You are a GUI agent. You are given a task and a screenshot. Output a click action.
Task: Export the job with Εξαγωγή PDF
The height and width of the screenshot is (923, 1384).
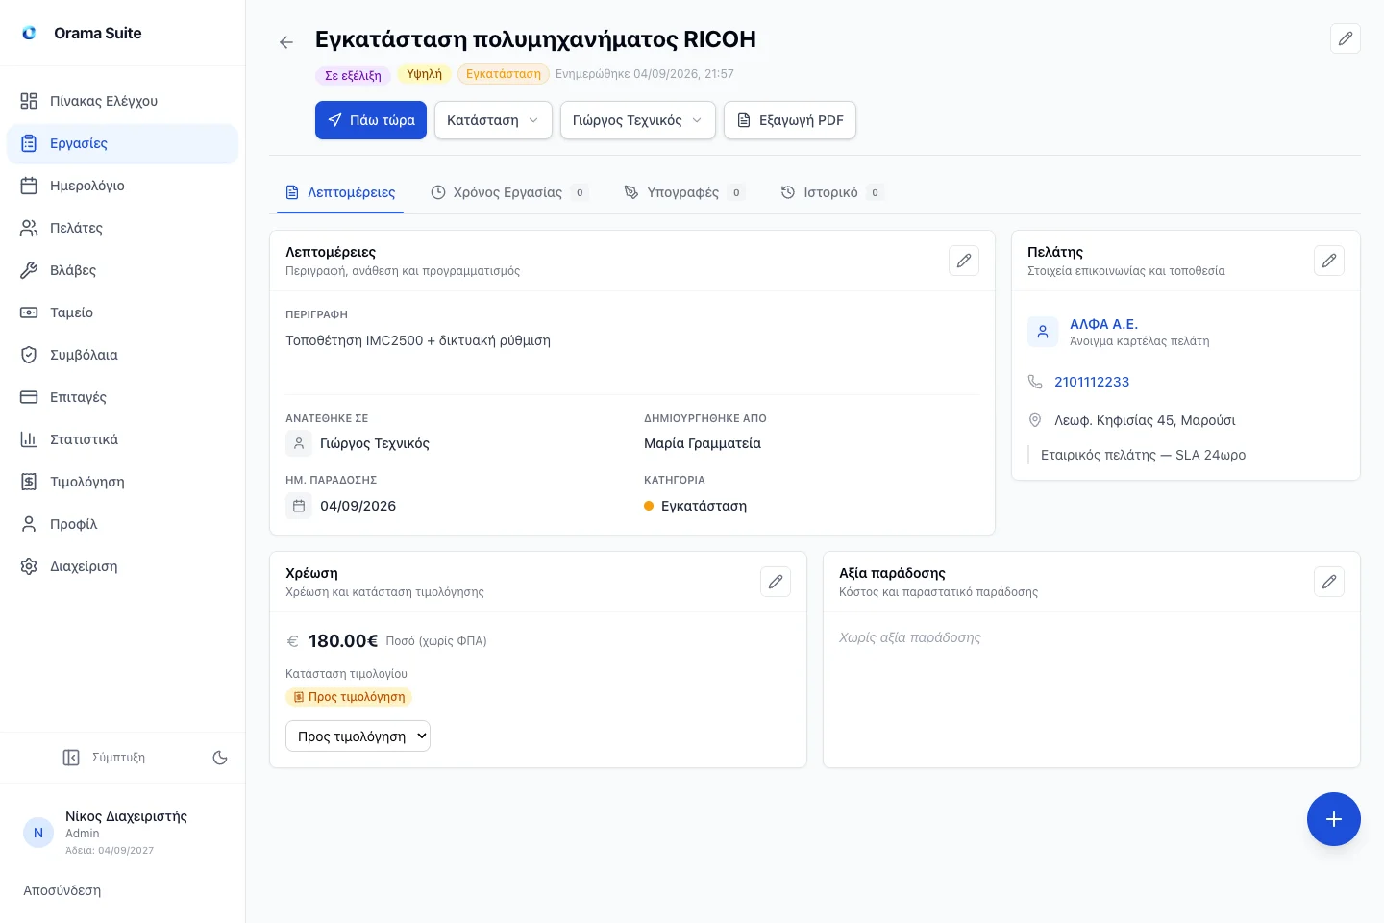point(790,120)
